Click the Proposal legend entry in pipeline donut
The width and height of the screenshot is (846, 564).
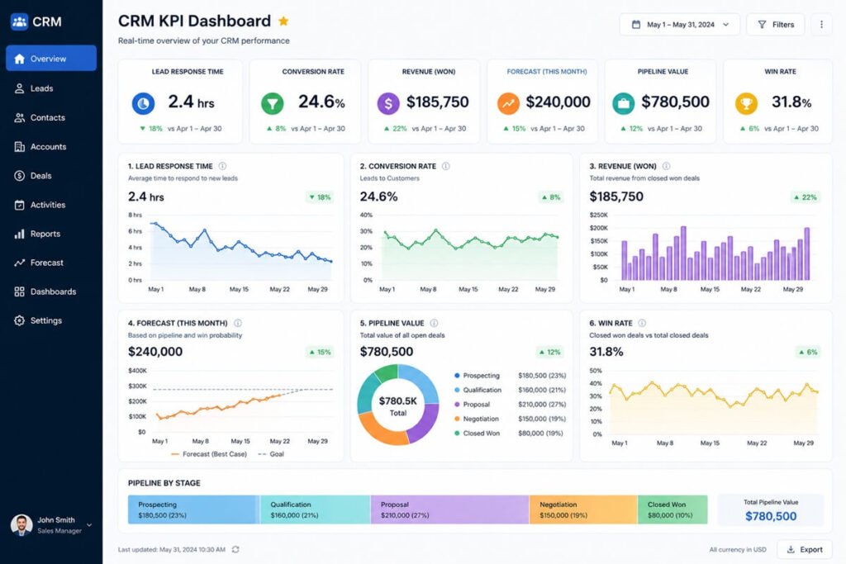[510, 405]
